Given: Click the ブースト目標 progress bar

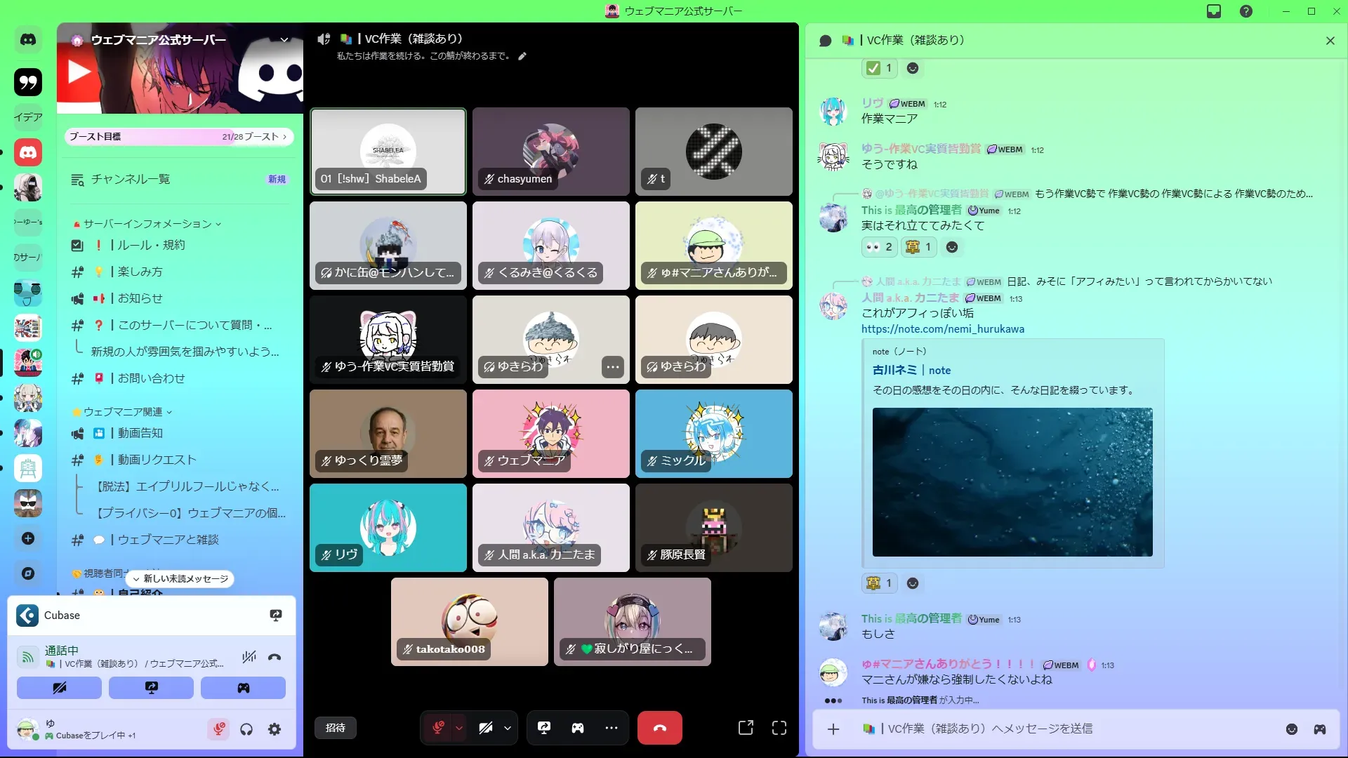Looking at the screenshot, I should click(x=179, y=137).
